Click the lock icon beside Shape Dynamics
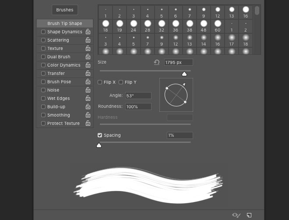Image resolution: width=289 pixels, height=220 pixels. coord(88,32)
